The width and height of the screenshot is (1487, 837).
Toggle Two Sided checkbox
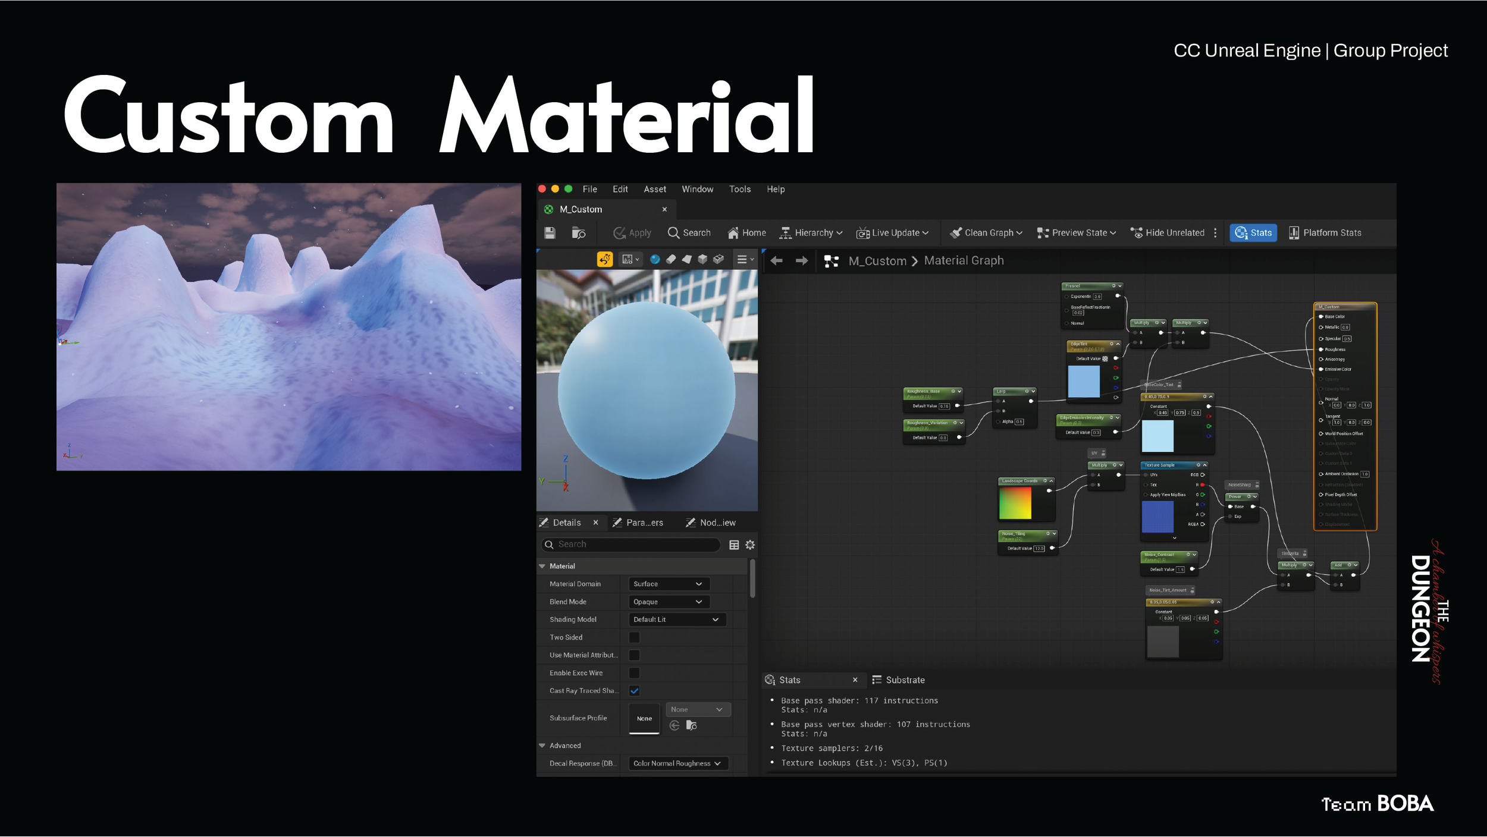pyautogui.click(x=635, y=637)
